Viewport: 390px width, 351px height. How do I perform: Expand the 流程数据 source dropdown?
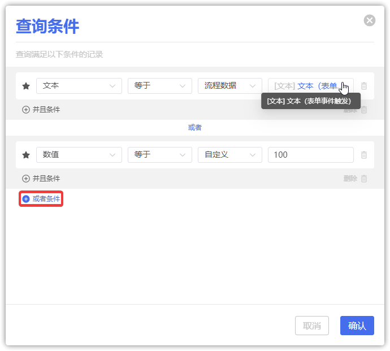pyautogui.click(x=229, y=86)
